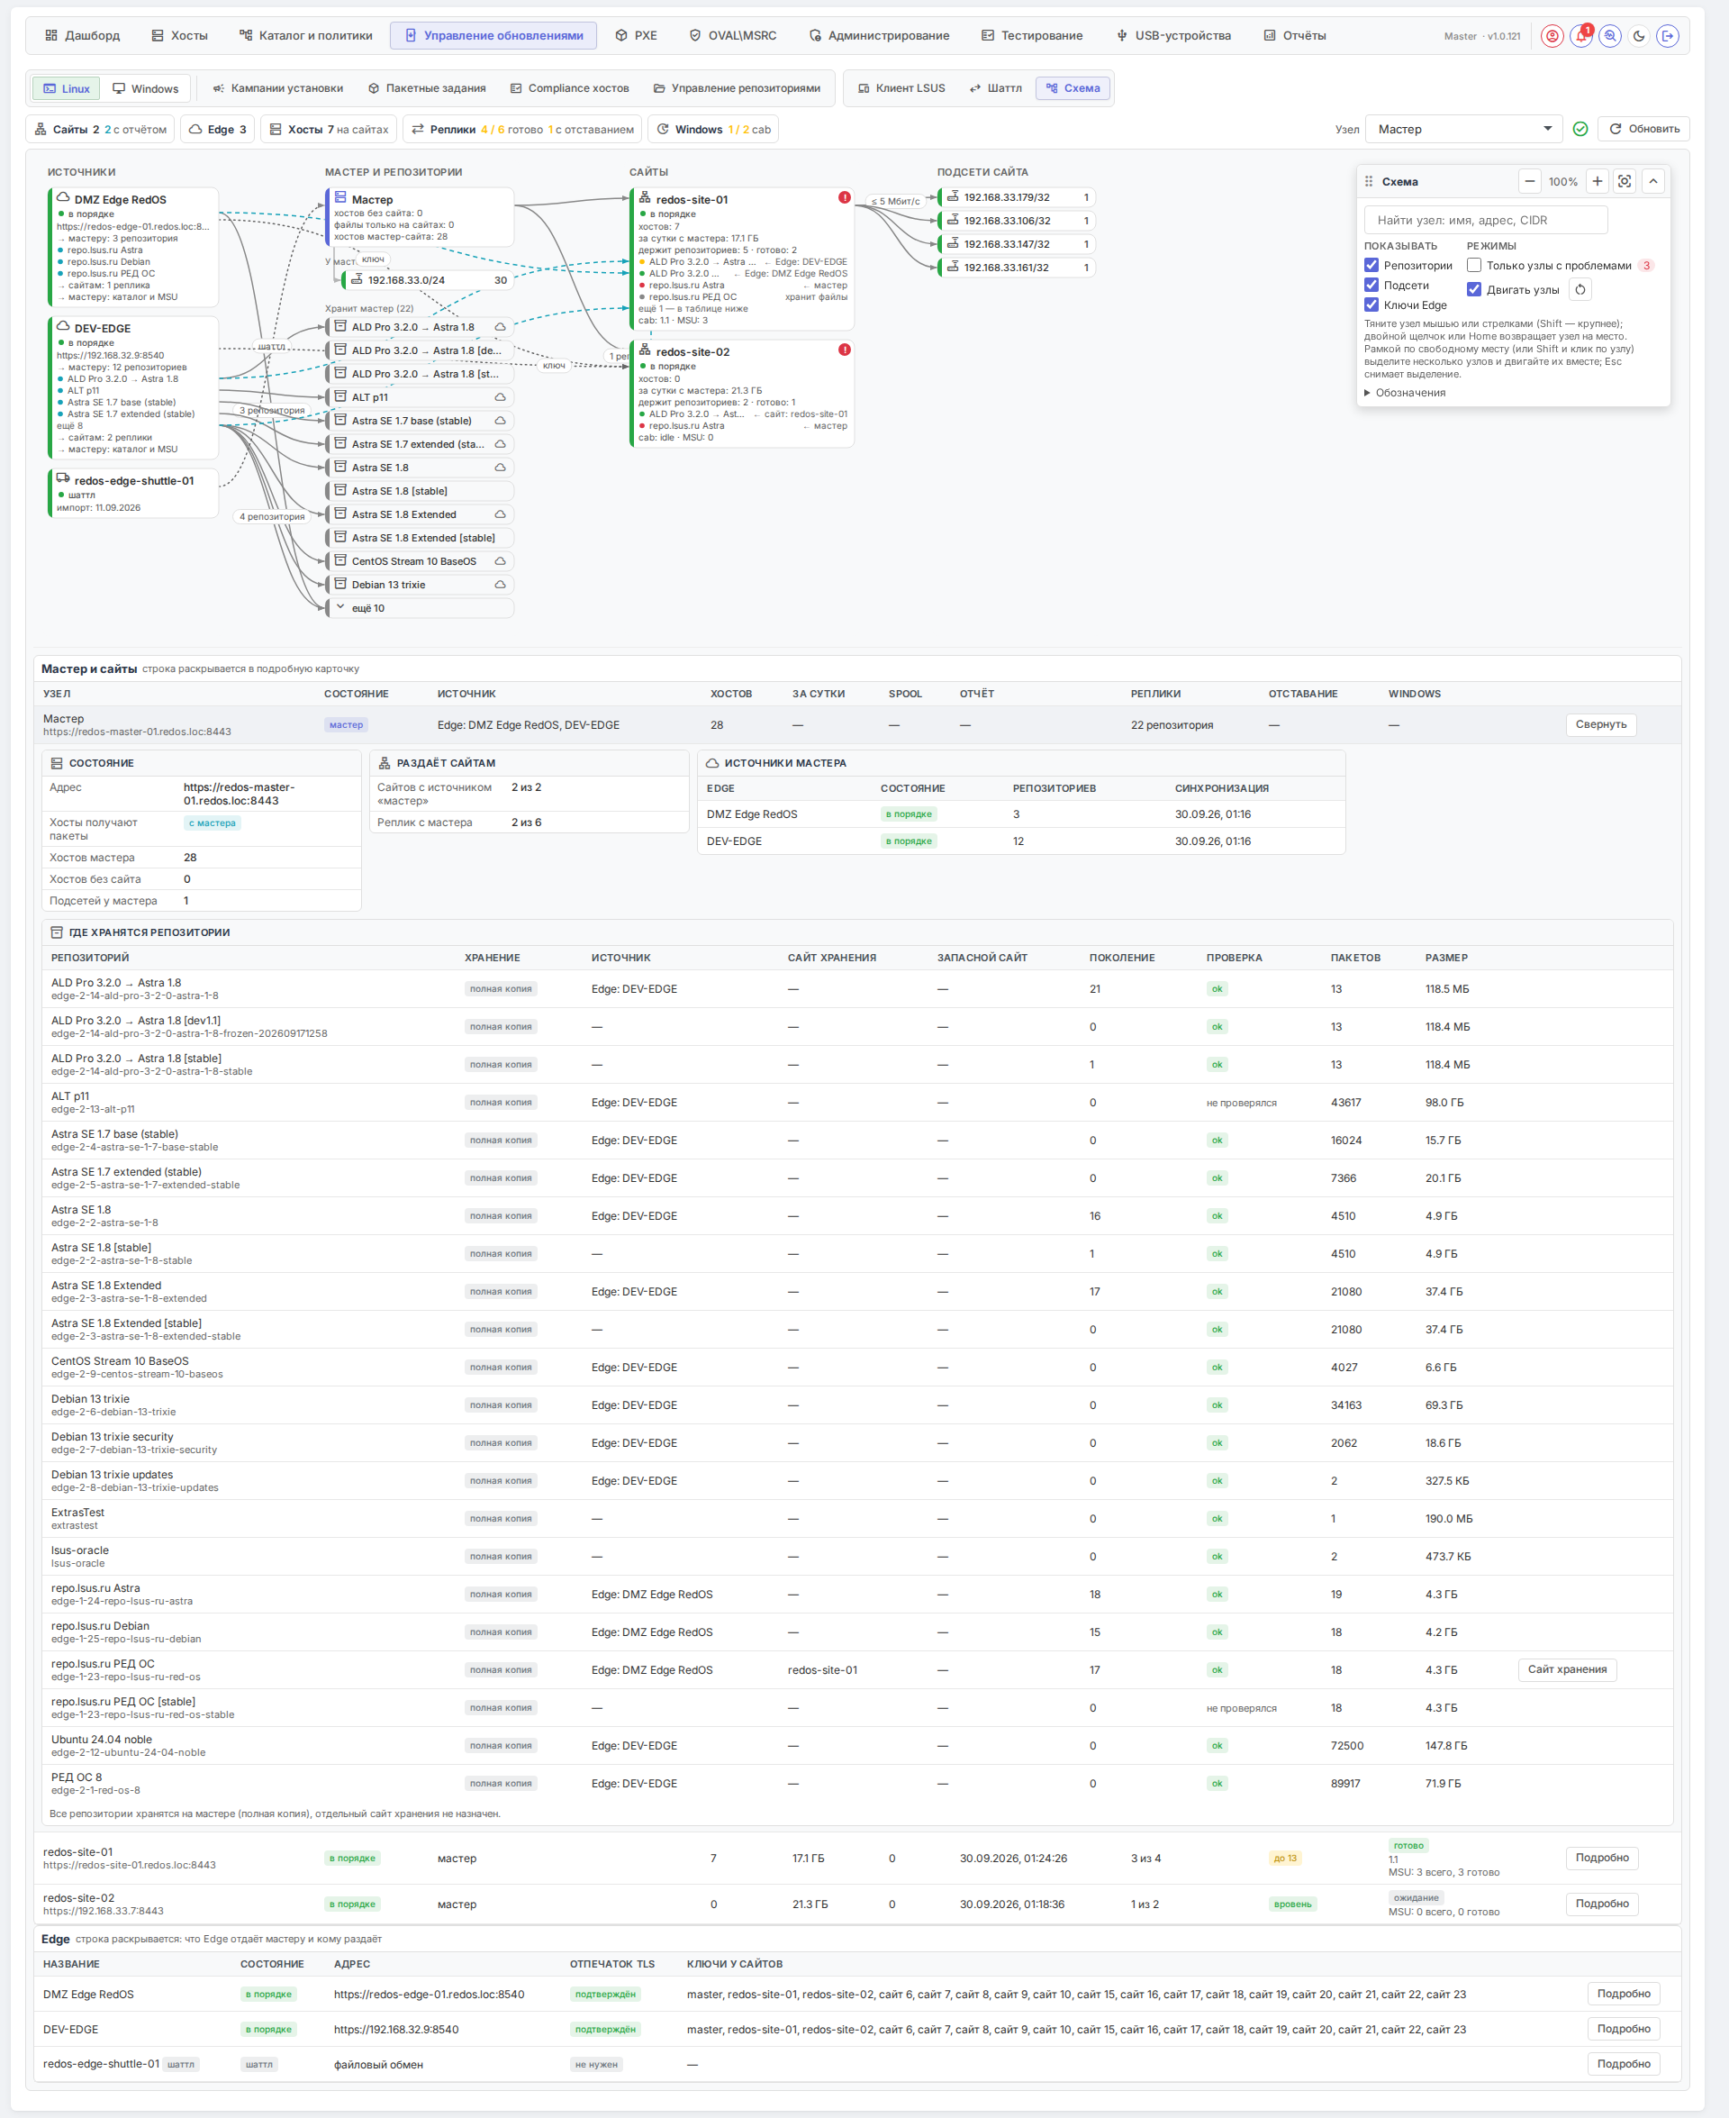This screenshot has height=2118, width=1729.
Task: Expand redos-site-02 row via Подробно
Action: tap(1601, 1903)
